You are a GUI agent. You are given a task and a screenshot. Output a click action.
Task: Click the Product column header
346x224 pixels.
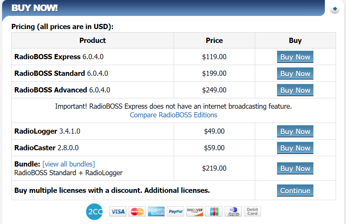click(x=93, y=41)
